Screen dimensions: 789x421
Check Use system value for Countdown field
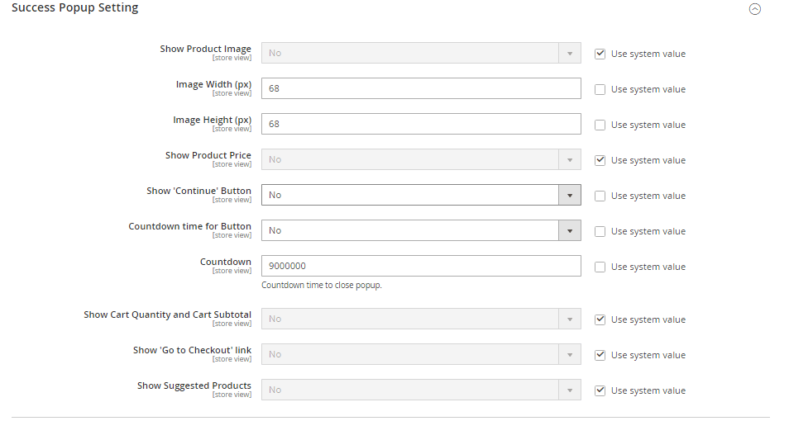(600, 267)
